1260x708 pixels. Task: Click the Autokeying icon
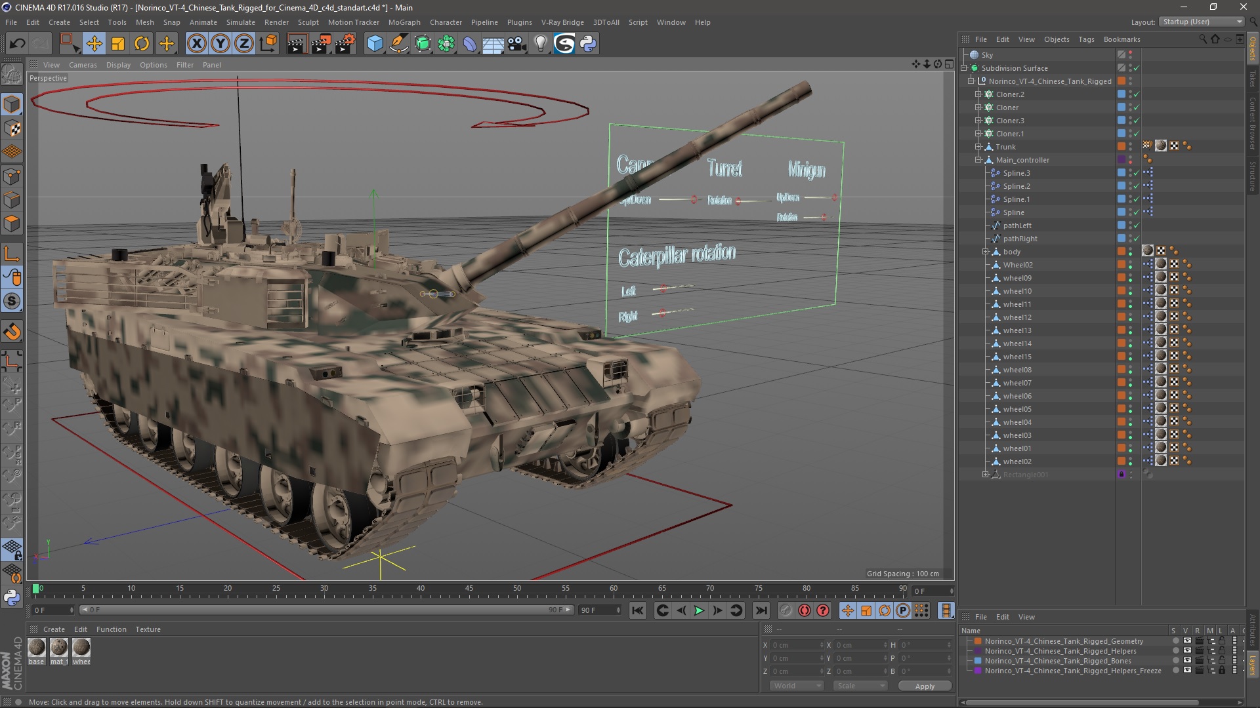pos(805,610)
